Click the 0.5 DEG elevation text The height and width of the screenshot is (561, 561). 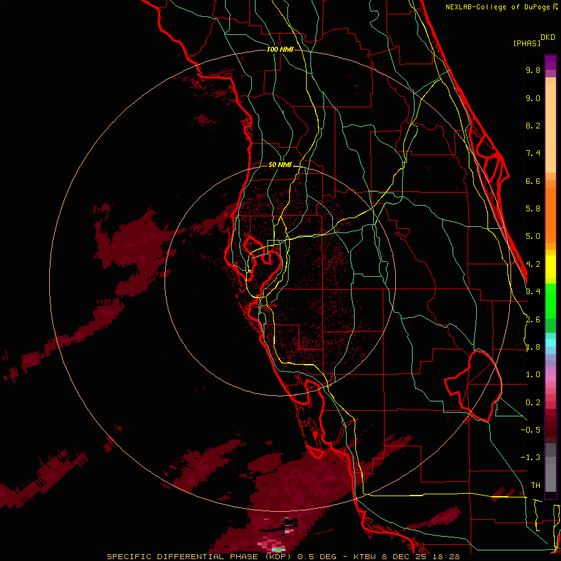[317, 557]
